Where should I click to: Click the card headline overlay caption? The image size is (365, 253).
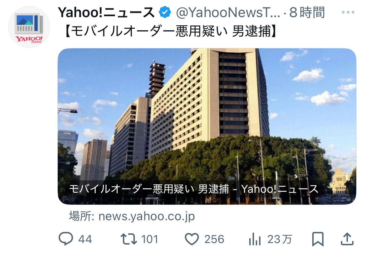click(194, 189)
